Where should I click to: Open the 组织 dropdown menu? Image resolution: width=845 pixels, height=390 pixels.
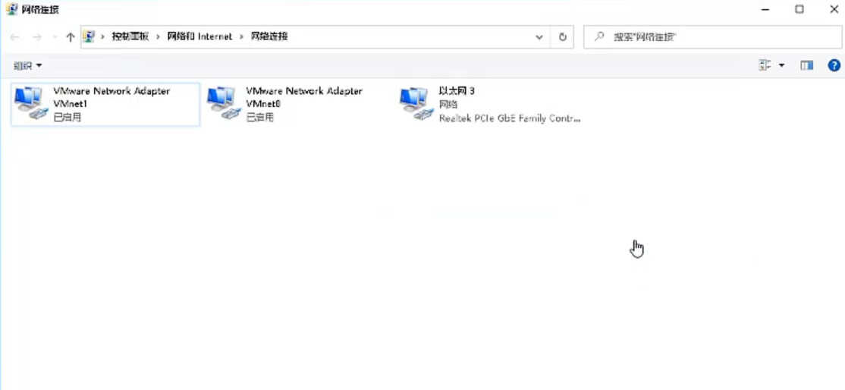pyautogui.click(x=27, y=66)
